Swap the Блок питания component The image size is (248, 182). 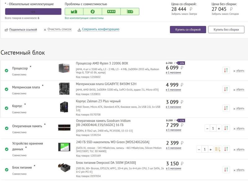[x=226, y=169]
